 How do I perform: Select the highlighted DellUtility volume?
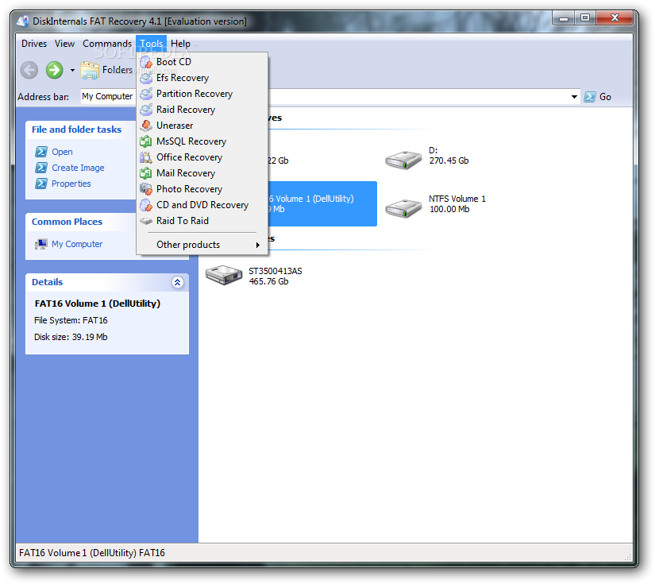[x=322, y=204]
